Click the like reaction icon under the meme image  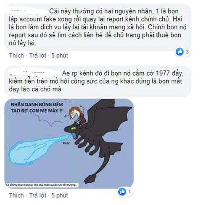122,192
